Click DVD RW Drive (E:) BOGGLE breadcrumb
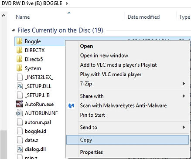This screenshot has width=191, height=159. coord(32,3)
